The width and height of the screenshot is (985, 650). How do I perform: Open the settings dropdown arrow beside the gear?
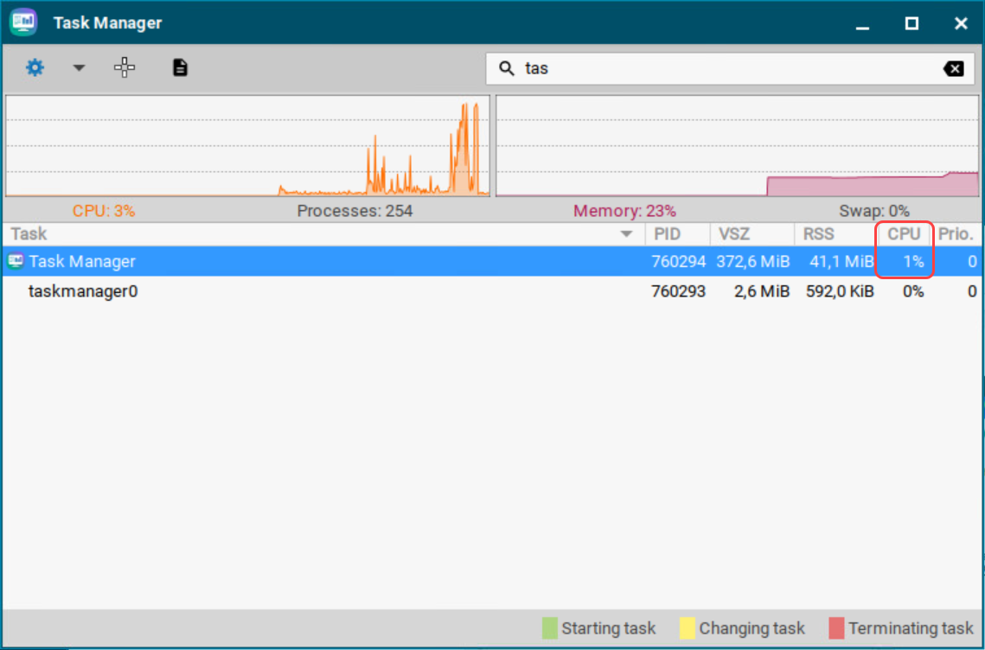coord(79,67)
